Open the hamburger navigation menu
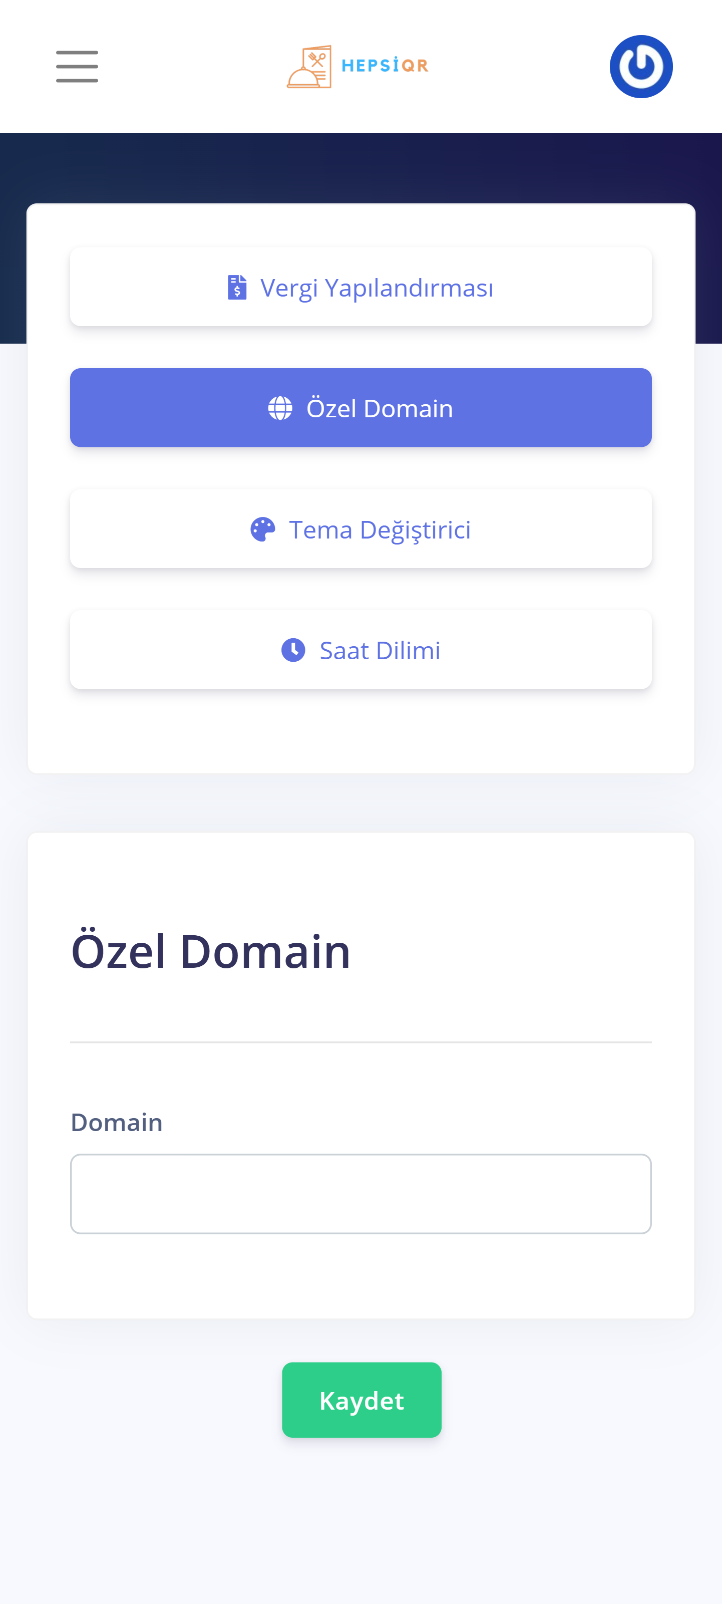The image size is (722, 1604). point(77,67)
